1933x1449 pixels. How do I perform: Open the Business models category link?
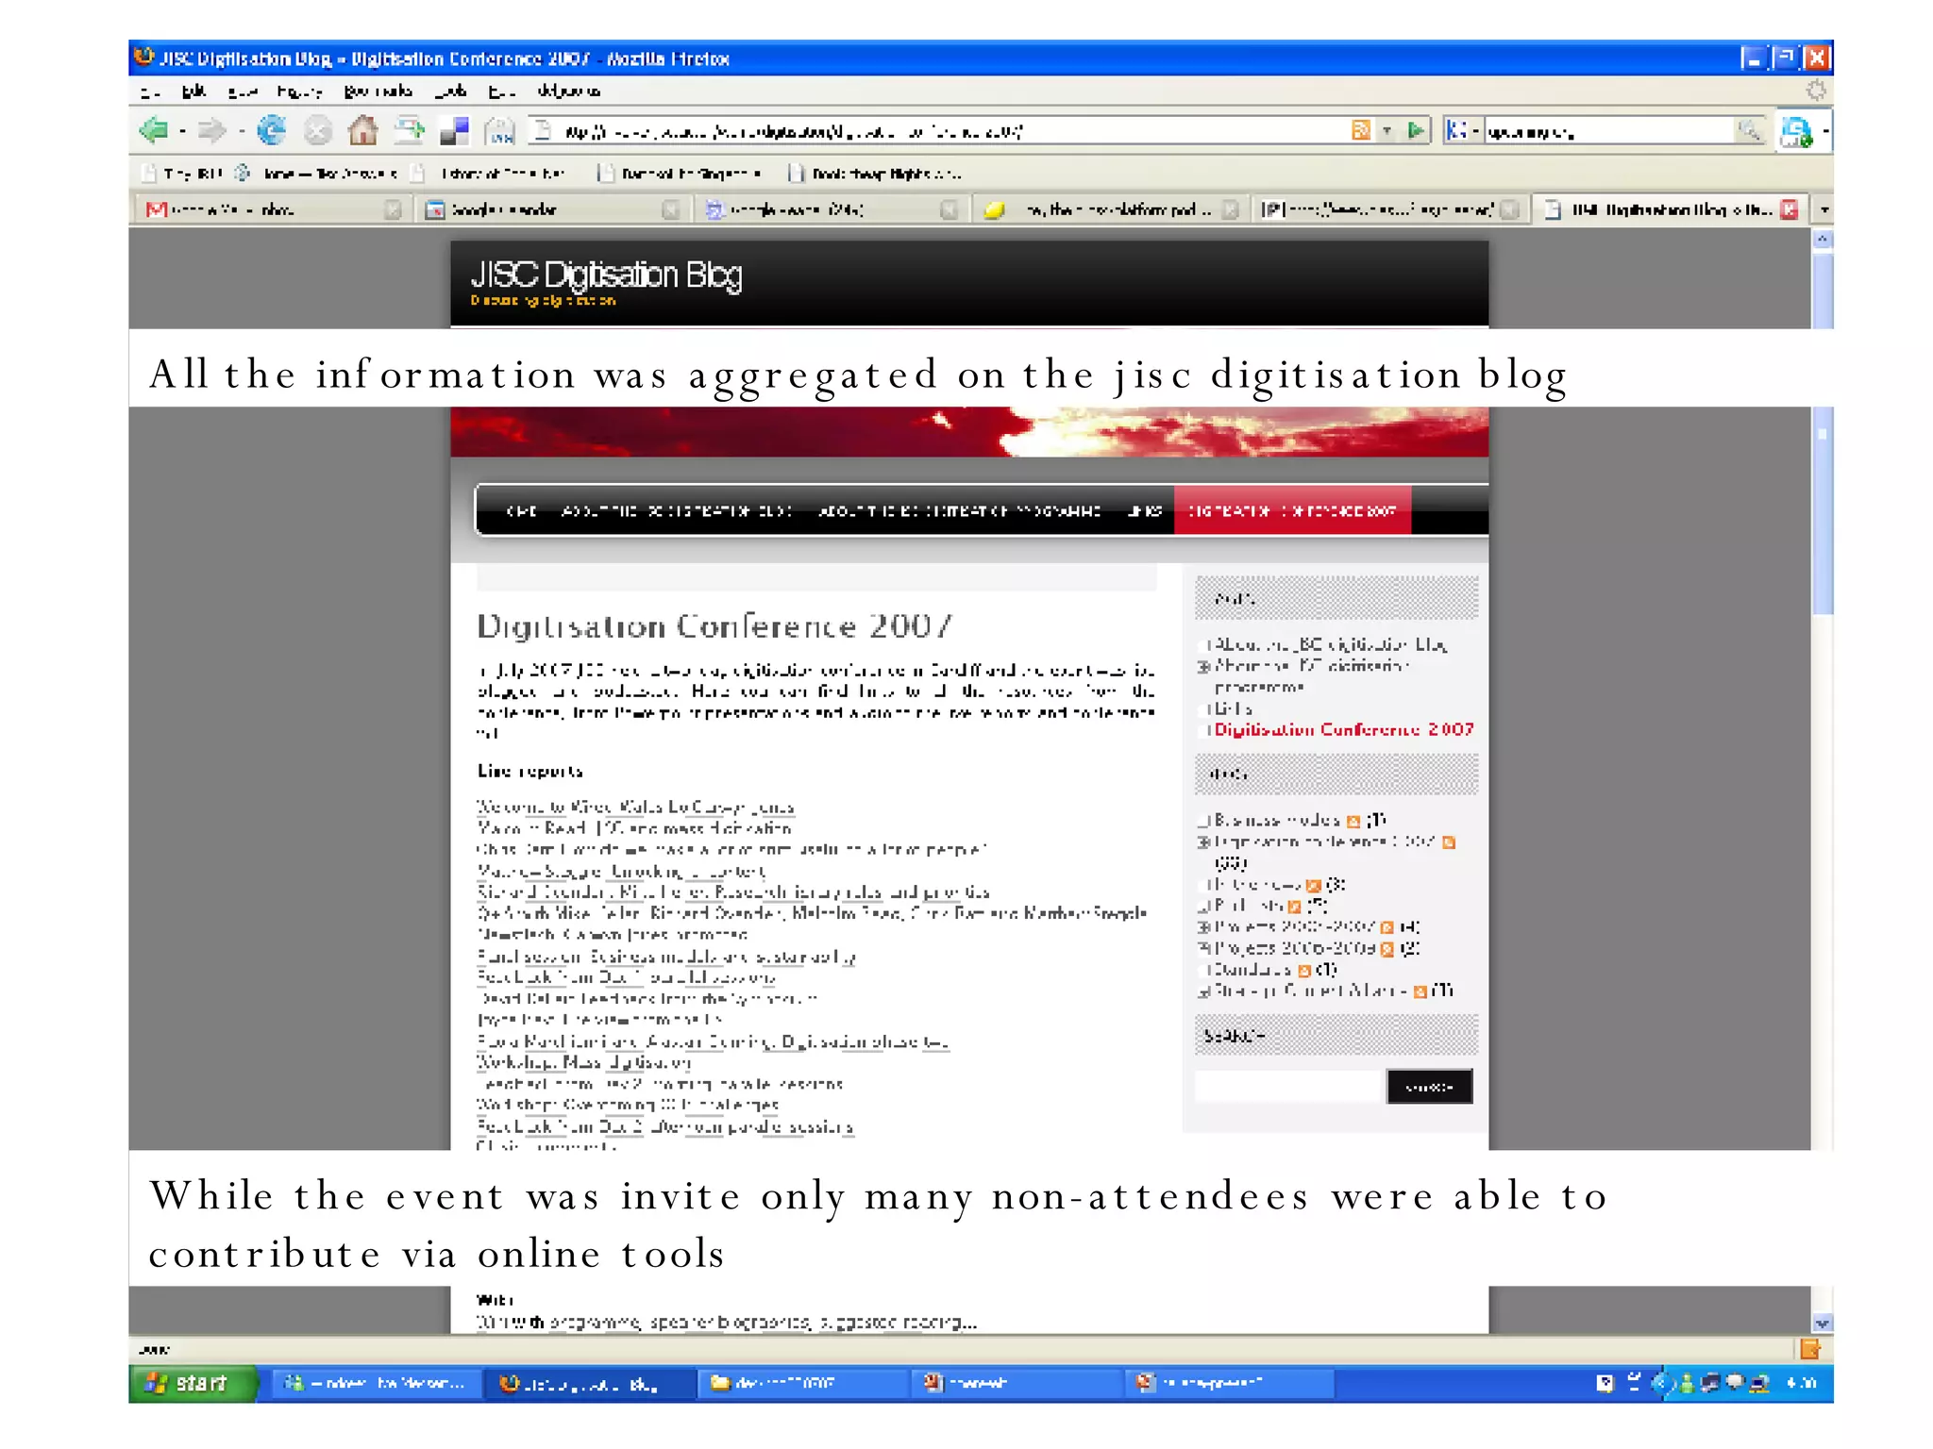pos(1276,820)
